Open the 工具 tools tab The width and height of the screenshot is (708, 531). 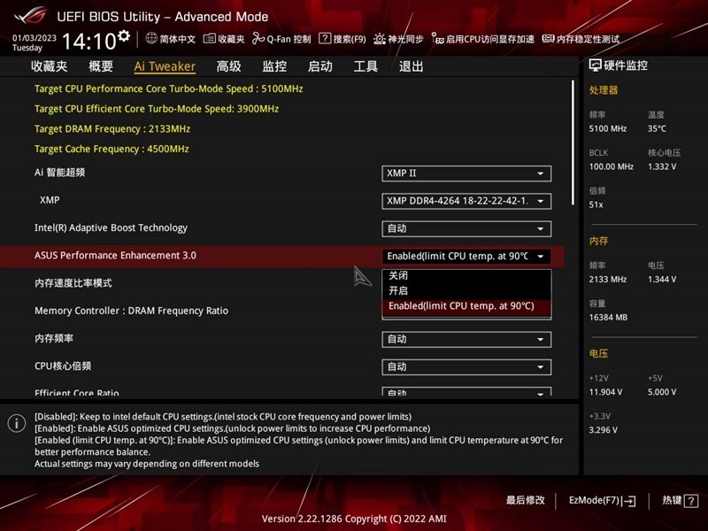[366, 66]
